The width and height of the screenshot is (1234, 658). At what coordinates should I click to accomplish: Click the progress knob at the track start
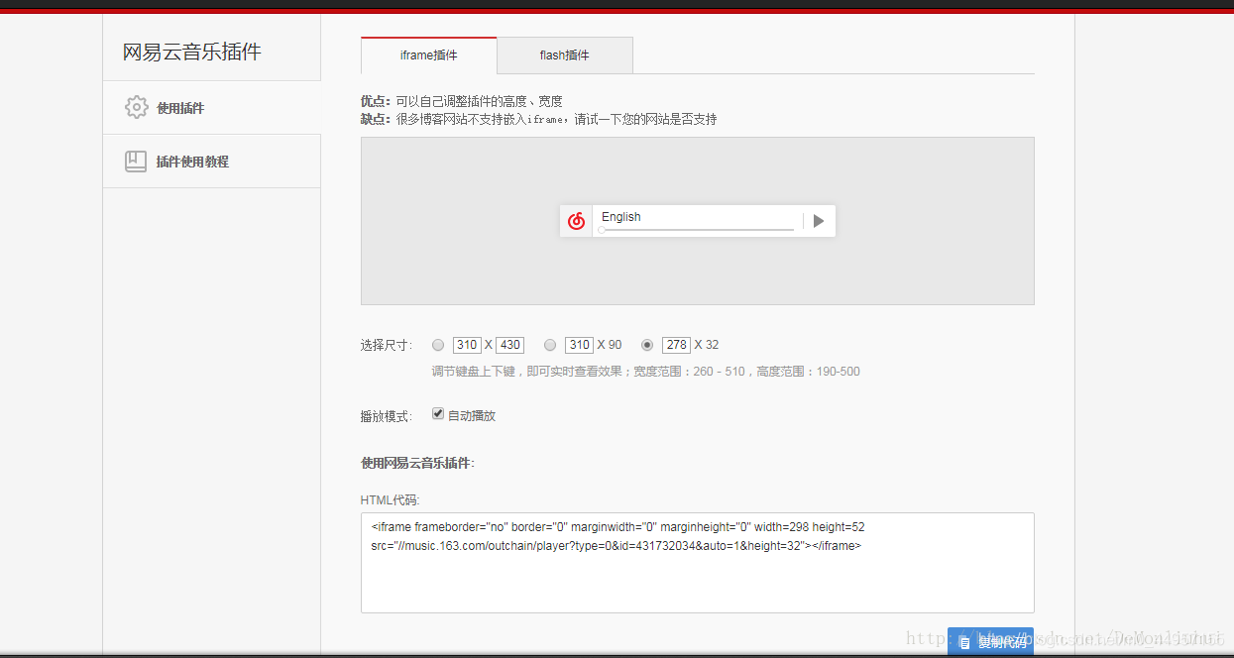pyautogui.click(x=602, y=230)
